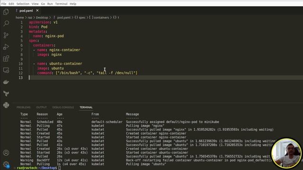Click the 'ubuntu' image value on line 11
This screenshot has width=303, height=170.
click(57, 68)
